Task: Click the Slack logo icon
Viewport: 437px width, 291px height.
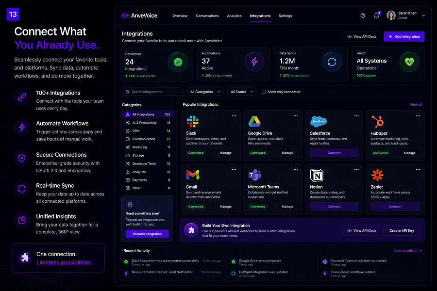Action: click(x=192, y=121)
